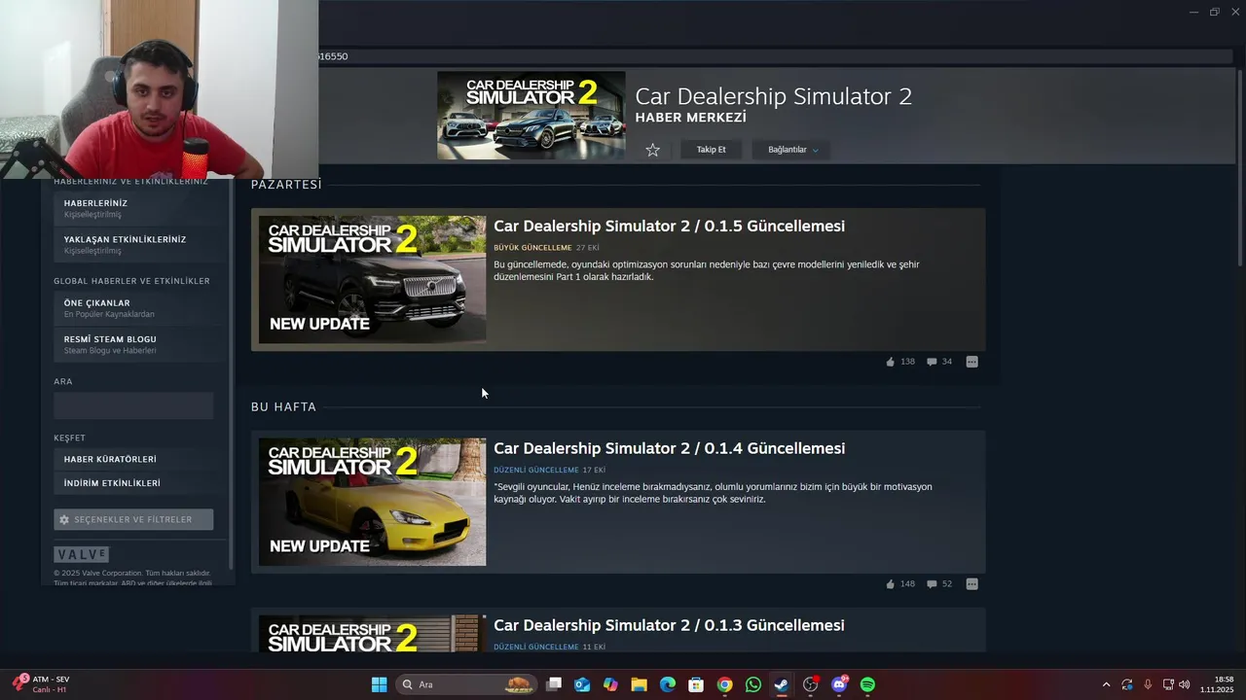Screen dimensions: 1246x700
Task: Open comments on 0.1.4 update (52)
Action: click(939, 584)
